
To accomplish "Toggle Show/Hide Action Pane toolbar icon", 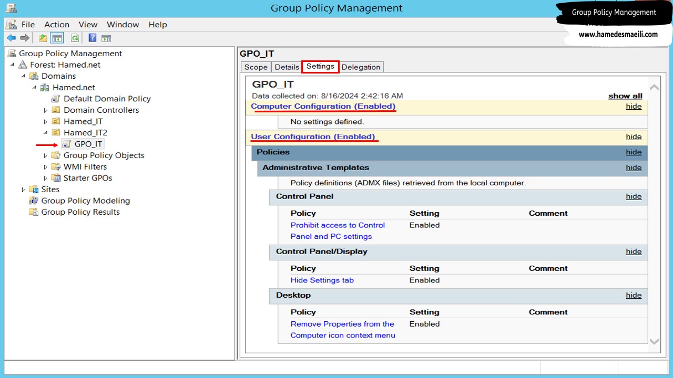I will coord(106,38).
